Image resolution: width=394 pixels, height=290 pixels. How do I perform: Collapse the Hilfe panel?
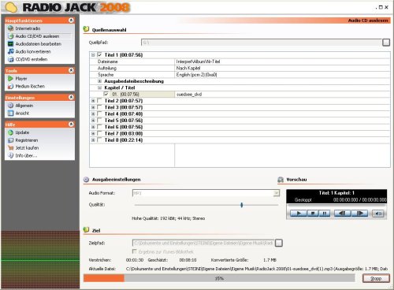pos(71,125)
